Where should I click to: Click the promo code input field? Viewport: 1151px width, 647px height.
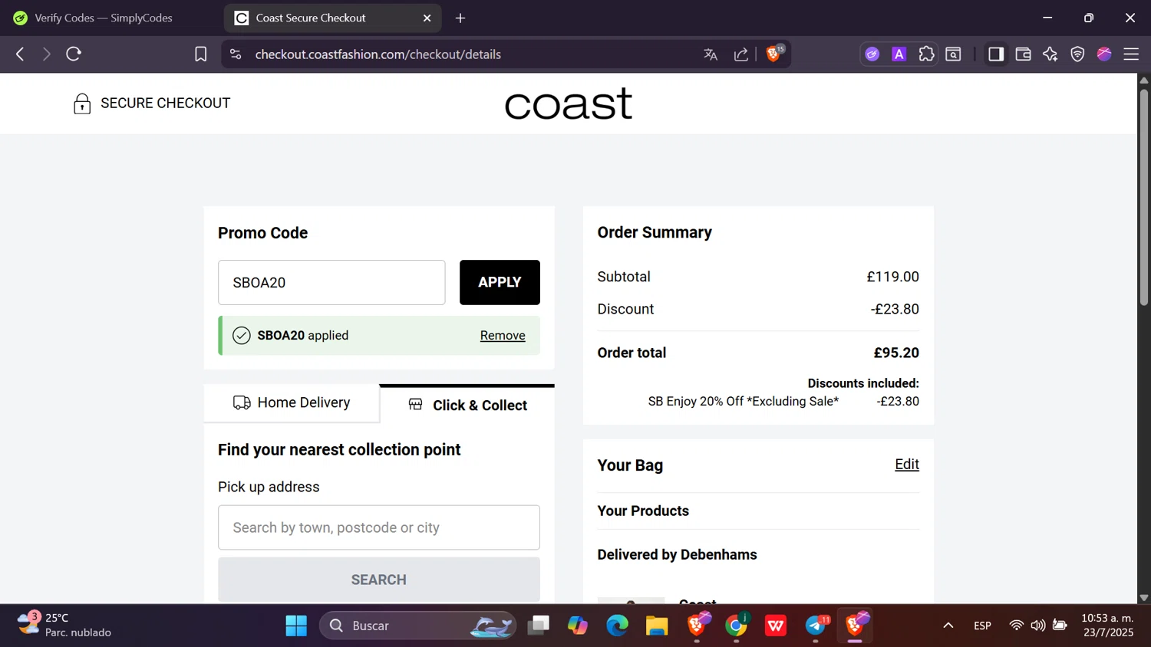(331, 282)
